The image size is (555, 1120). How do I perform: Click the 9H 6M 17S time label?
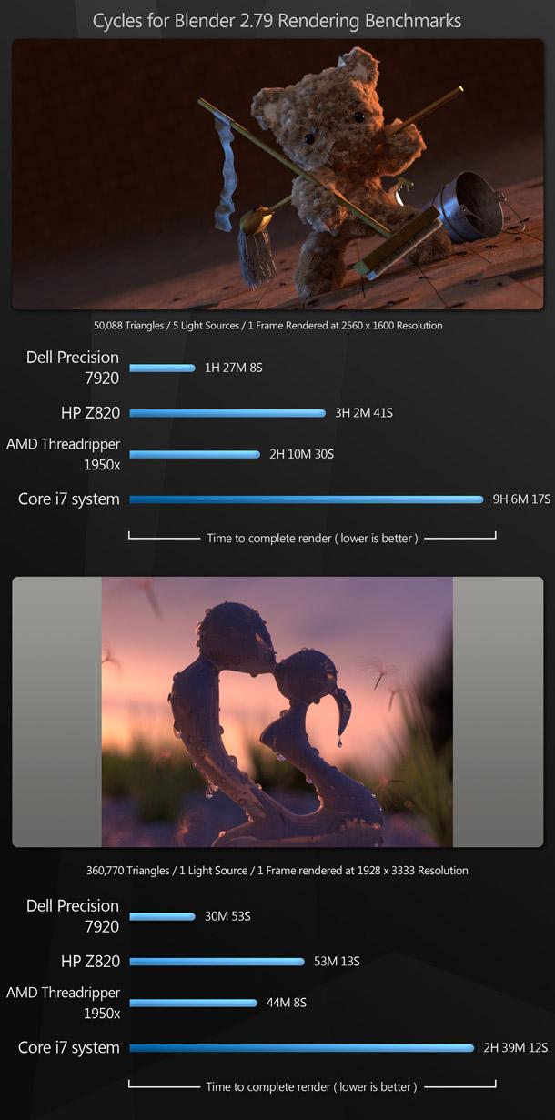pyautogui.click(x=521, y=499)
